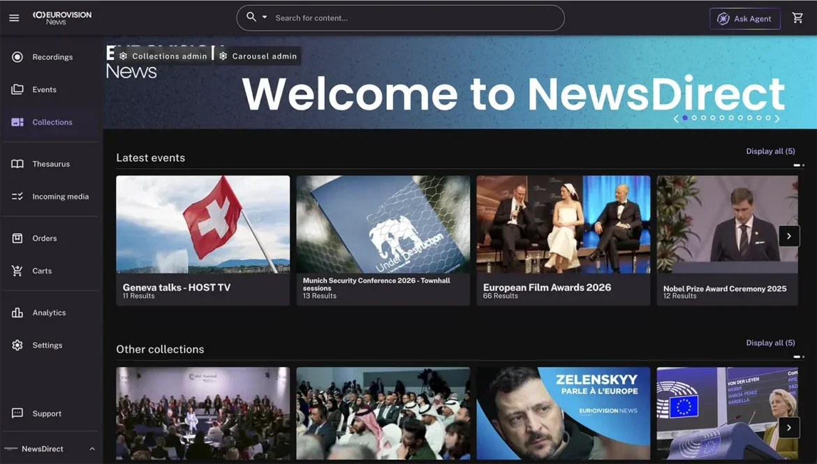Viewport: 817px width, 464px height.
Task: Click the Support chat icon
Action: pos(17,413)
